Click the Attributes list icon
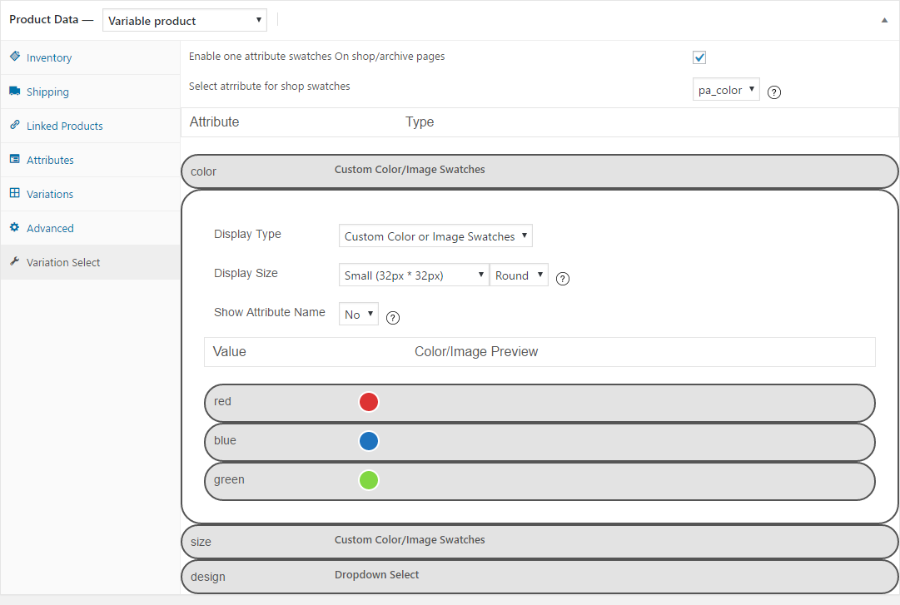 click(x=15, y=159)
